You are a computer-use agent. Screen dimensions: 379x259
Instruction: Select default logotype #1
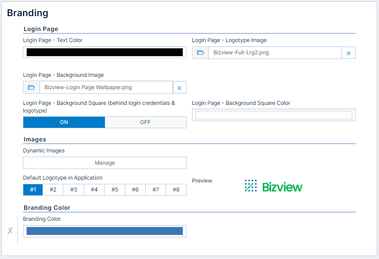33,190
